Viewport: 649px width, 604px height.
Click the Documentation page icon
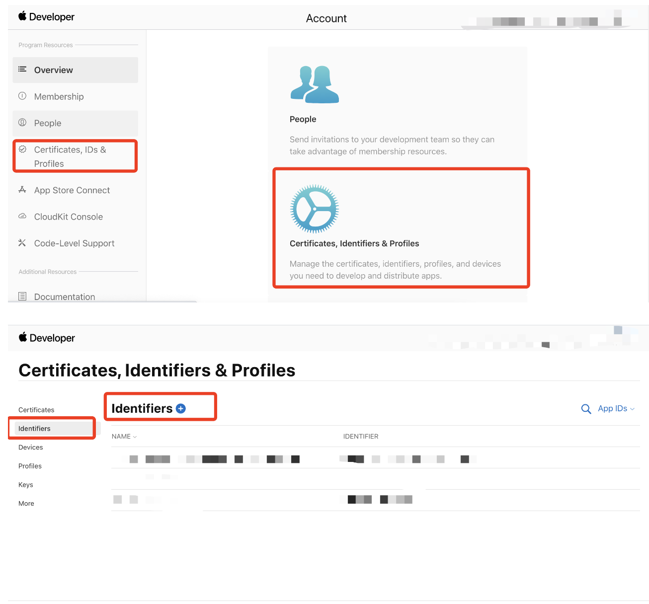22,297
